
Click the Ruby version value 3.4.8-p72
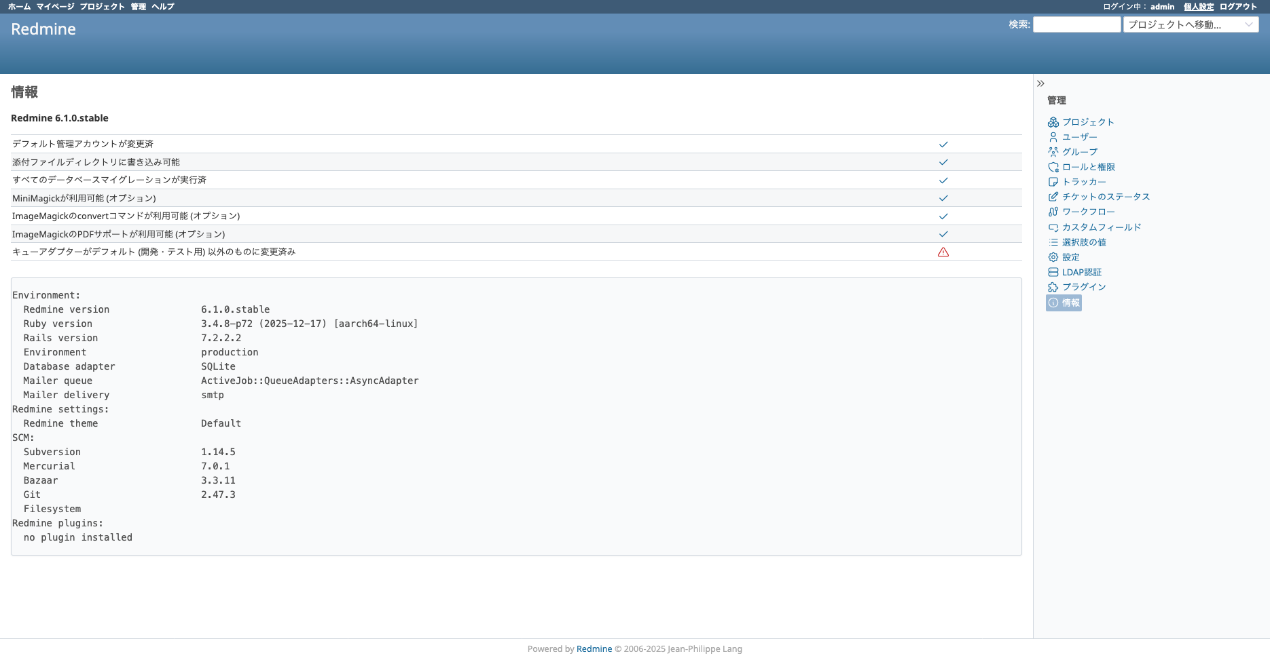tap(310, 324)
